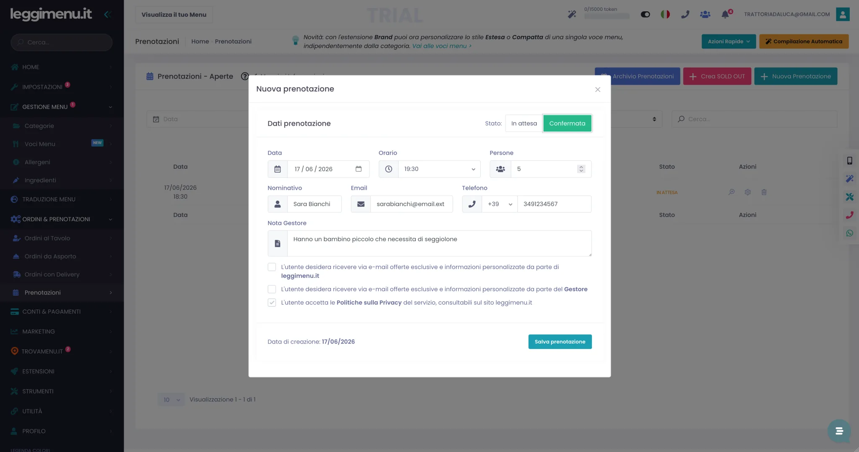Open Allergeni in the sidebar
This screenshot has width=859, height=452.
pos(62,162)
